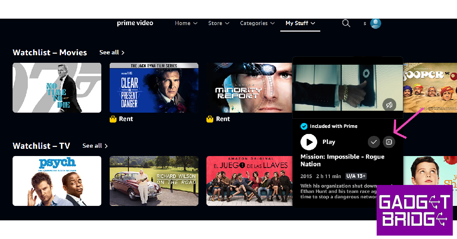
Task: Expand the Home dropdown menu
Action: pos(186,23)
